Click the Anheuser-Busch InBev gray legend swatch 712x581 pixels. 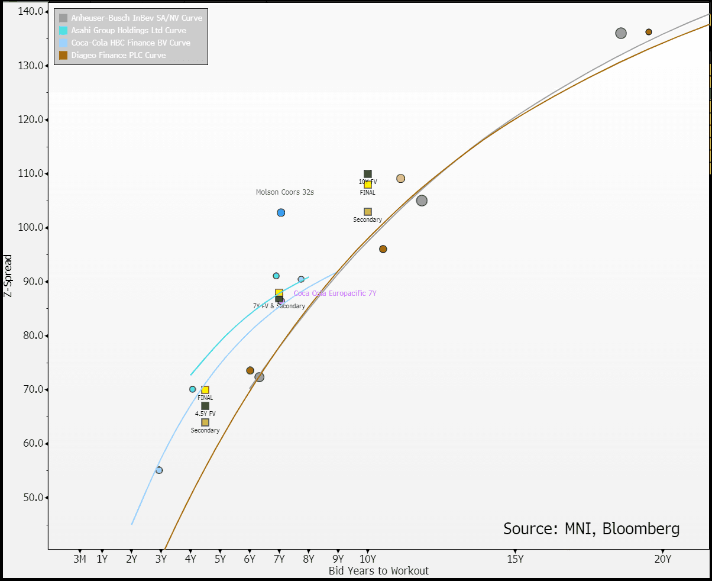point(63,18)
